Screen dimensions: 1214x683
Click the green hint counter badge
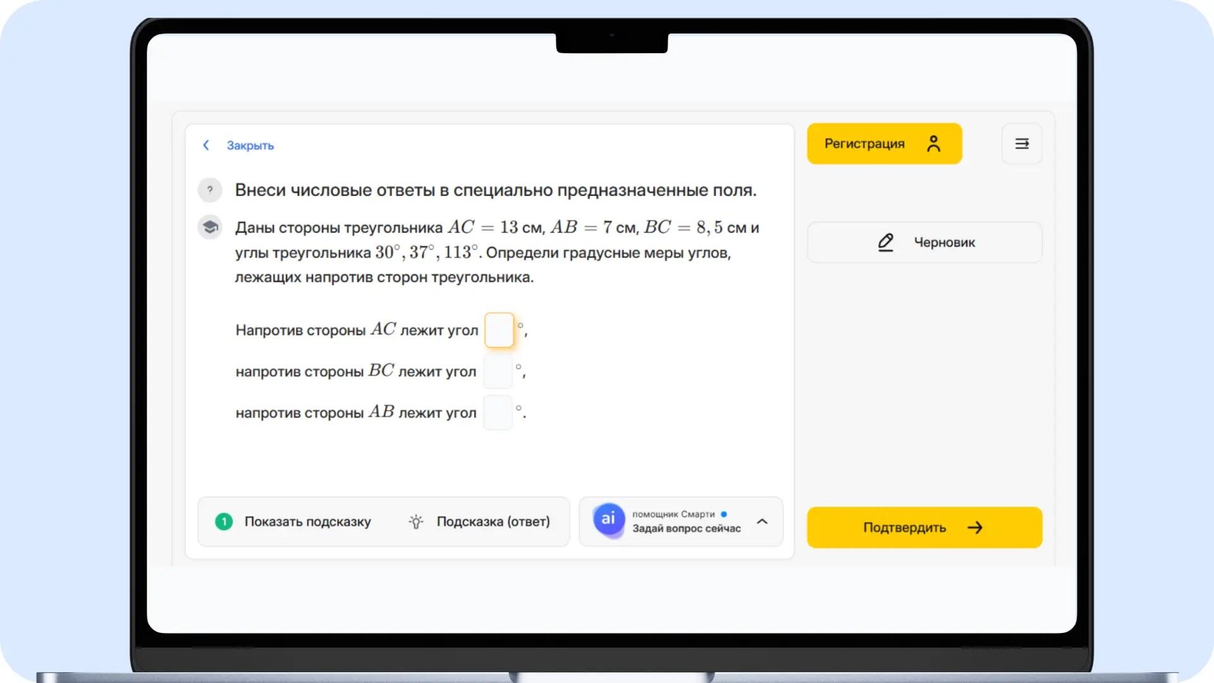coord(224,522)
